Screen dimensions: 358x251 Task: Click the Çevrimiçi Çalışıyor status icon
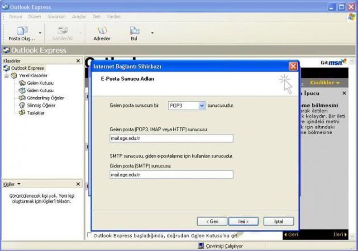pos(201,246)
